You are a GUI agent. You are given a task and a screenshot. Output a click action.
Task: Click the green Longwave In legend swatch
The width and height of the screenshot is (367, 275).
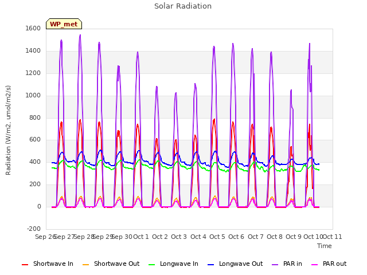(152, 265)
